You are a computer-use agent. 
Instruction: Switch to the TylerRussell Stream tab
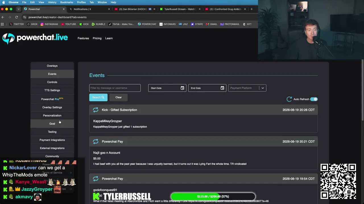pos(180,9)
